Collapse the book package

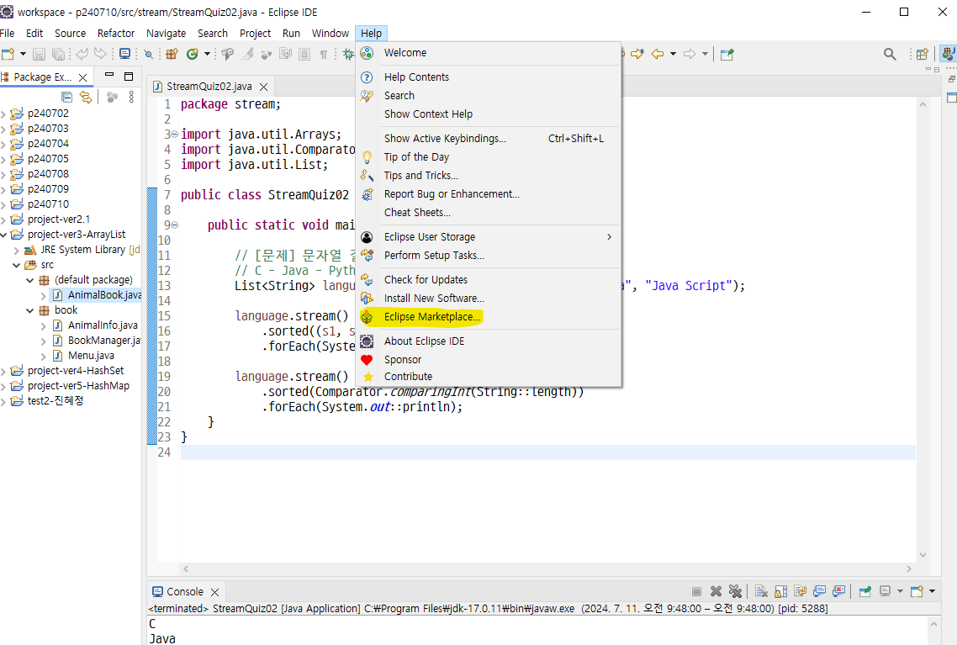[x=30, y=310]
